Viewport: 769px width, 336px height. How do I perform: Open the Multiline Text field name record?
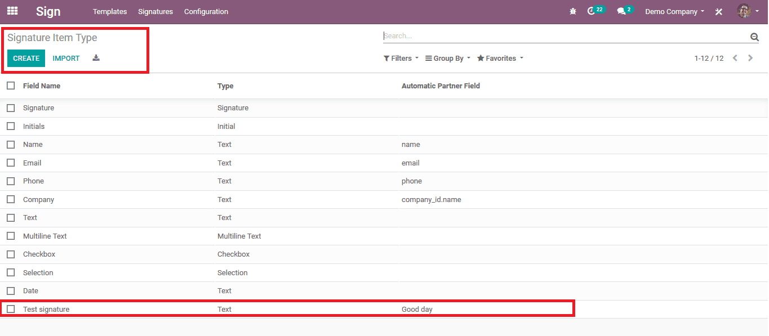[45, 236]
